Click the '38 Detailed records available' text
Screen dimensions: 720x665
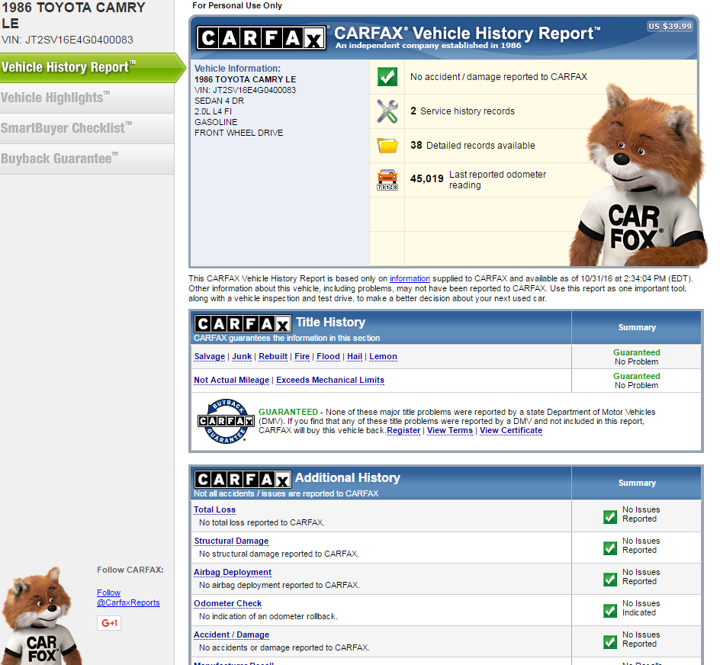pos(473,146)
